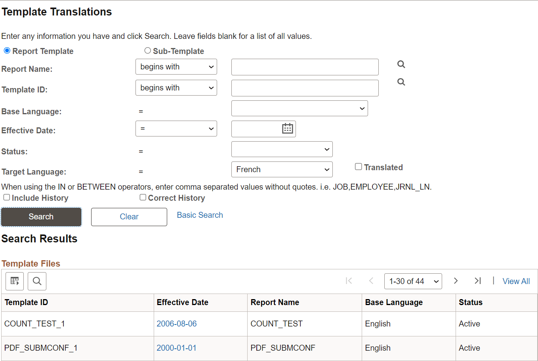Viewport: 538px width, 361px height.
Task: Click inside the Report Name input field
Action: pos(305,67)
